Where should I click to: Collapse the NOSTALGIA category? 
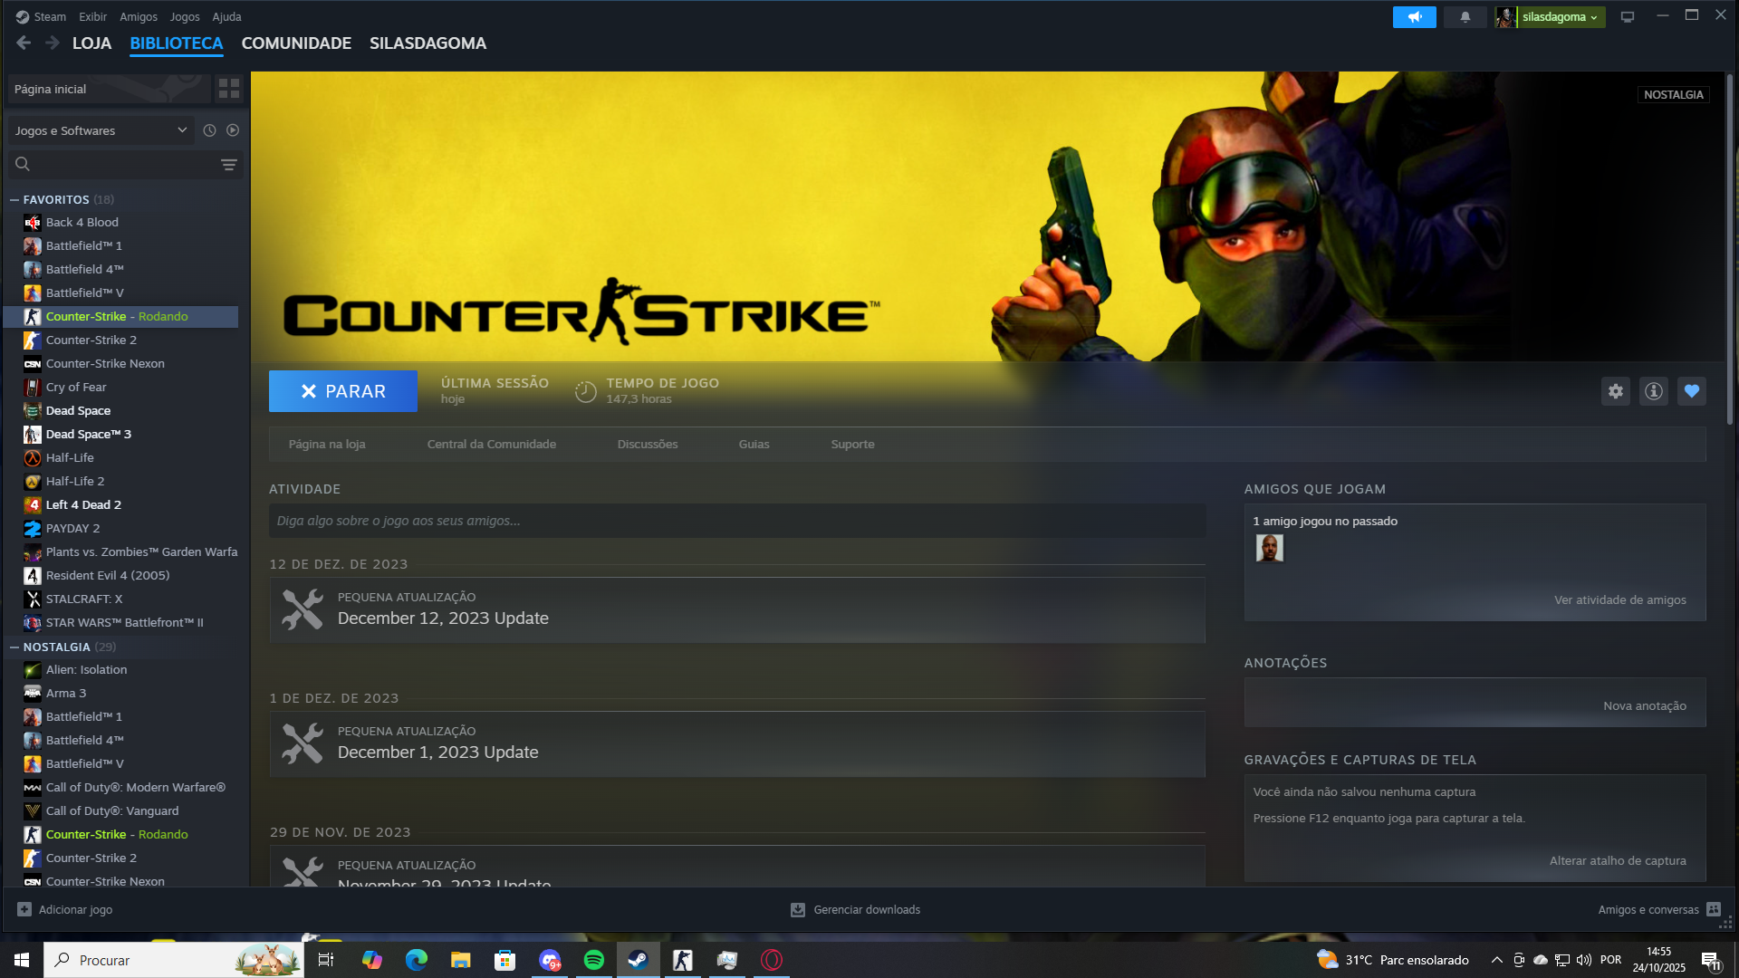[x=14, y=647]
